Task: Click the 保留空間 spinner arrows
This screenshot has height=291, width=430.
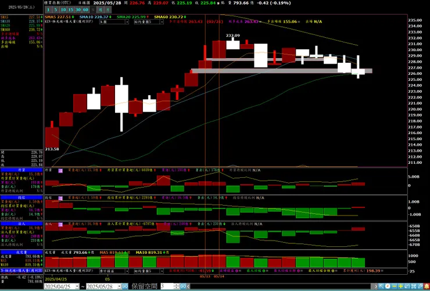Action: [177, 286]
